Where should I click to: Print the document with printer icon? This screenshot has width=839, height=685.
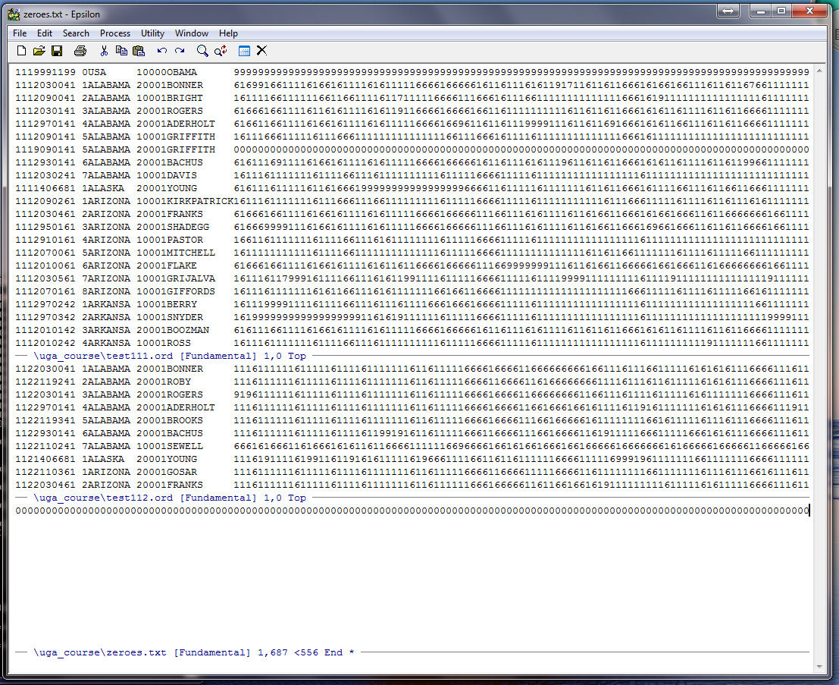(80, 51)
